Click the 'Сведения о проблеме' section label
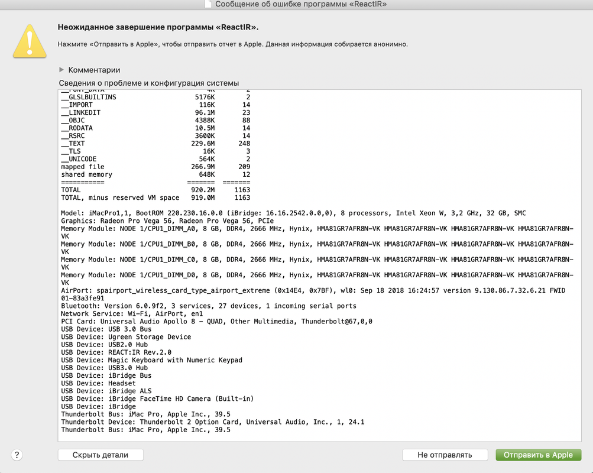 (148, 83)
